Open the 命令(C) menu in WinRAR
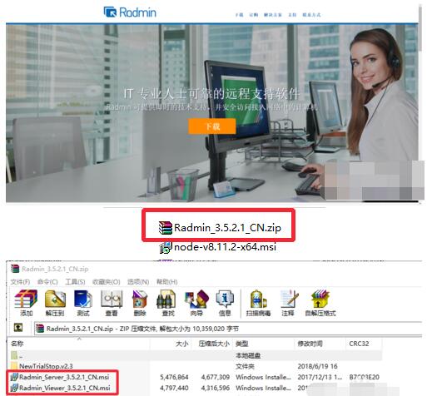This screenshot has width=427, height=396. pyautogui.click(x=47, y=282)
